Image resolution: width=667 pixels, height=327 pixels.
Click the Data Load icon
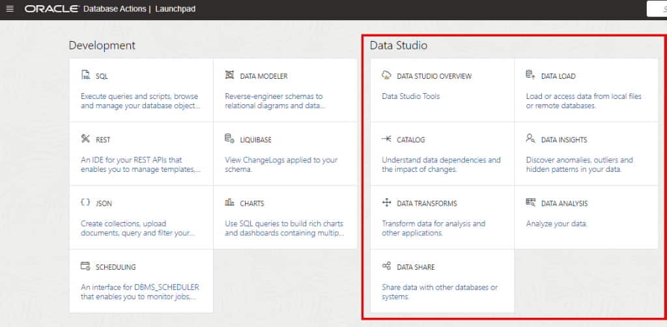pyautogui.click(x=530, y=76)
